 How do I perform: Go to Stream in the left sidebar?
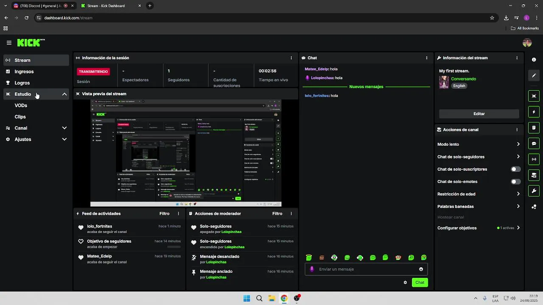tap(36, 60)
